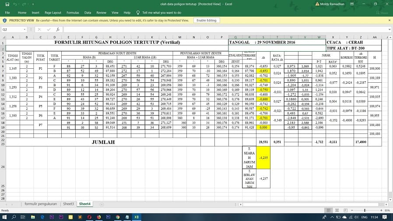Open the Name Box dropdown arrow
393x221 pixels.
tap(25, 30)
